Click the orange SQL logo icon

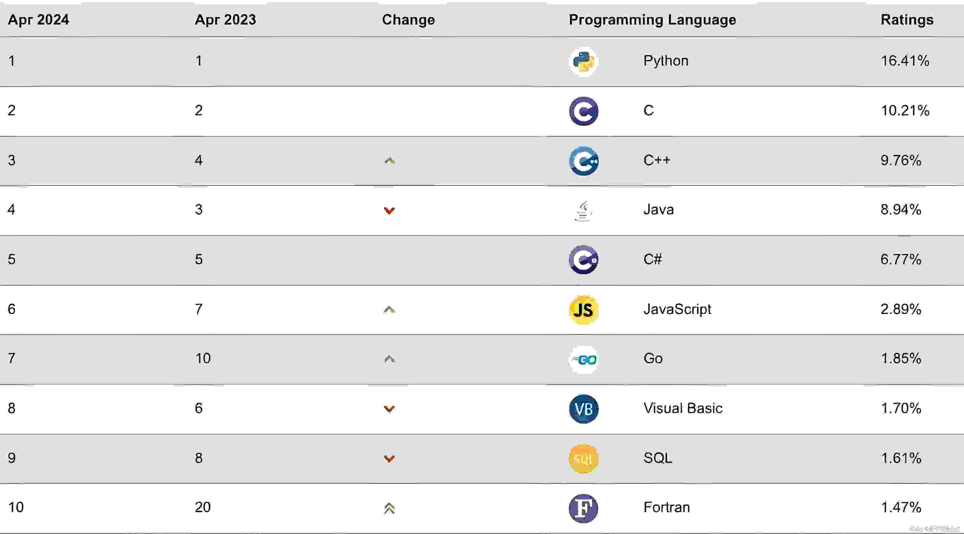[584, 458]
